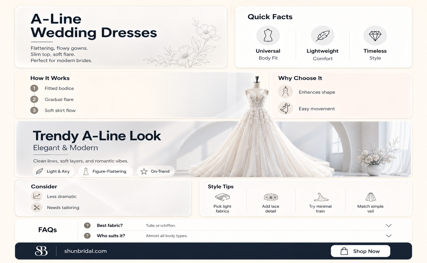Click the shopping bag icon in Shop Now
This screenshot has width=427, height=263.
(344, 251)
